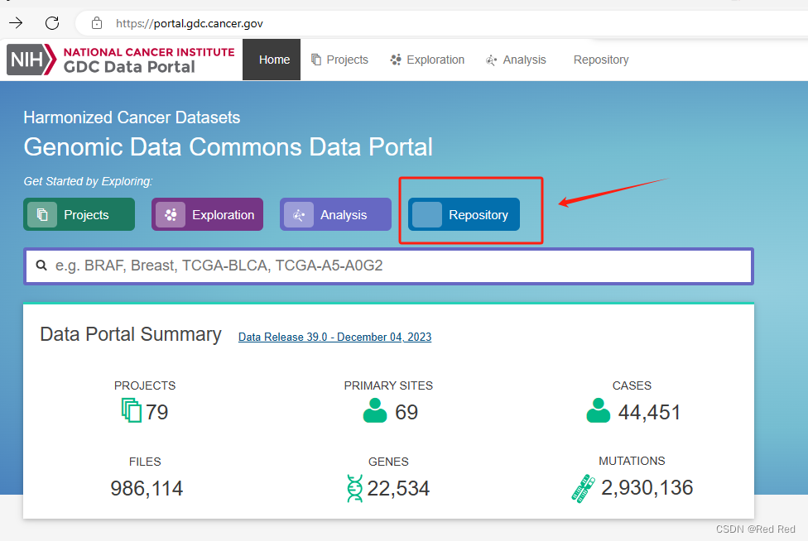Click the Harmonized Cancer Datasets text
Screen dimensions: 808x541
coord(132,117)
